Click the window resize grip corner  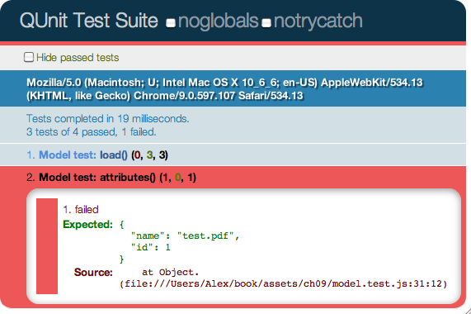point(468,311)
